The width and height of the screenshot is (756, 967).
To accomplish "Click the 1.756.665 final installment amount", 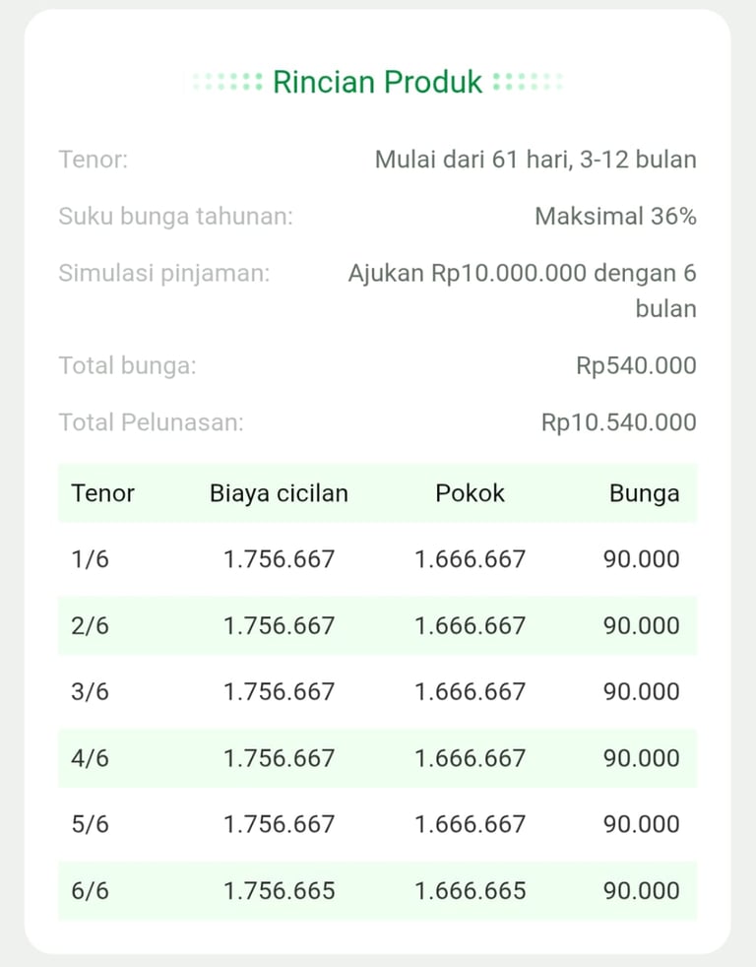I will tap(279, 891).
